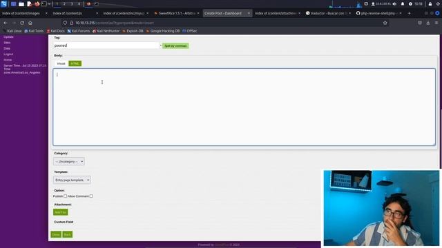Open the terminal emulator launcher in the panel
The width and height of the screenshot is (442, 248).
(x=44, y=4)
